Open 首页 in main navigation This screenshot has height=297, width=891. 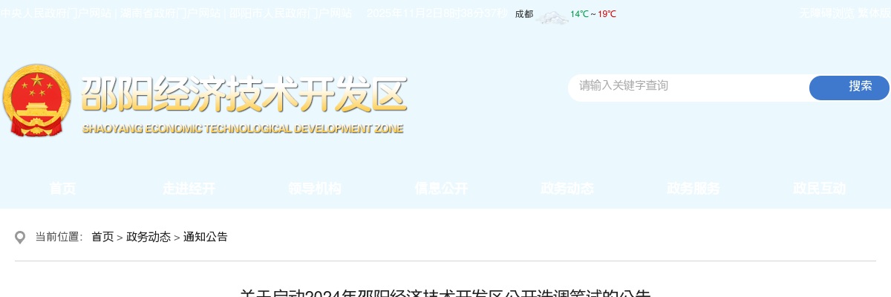(x=63, y=189)
